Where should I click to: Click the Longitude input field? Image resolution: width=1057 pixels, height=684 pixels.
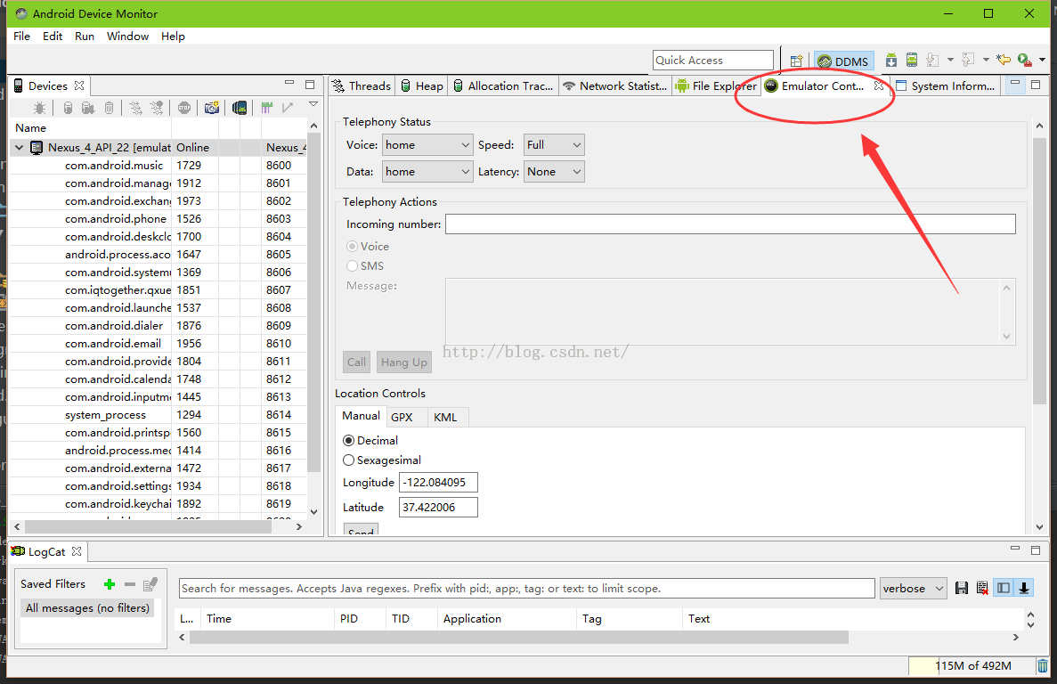coord(439,483)
